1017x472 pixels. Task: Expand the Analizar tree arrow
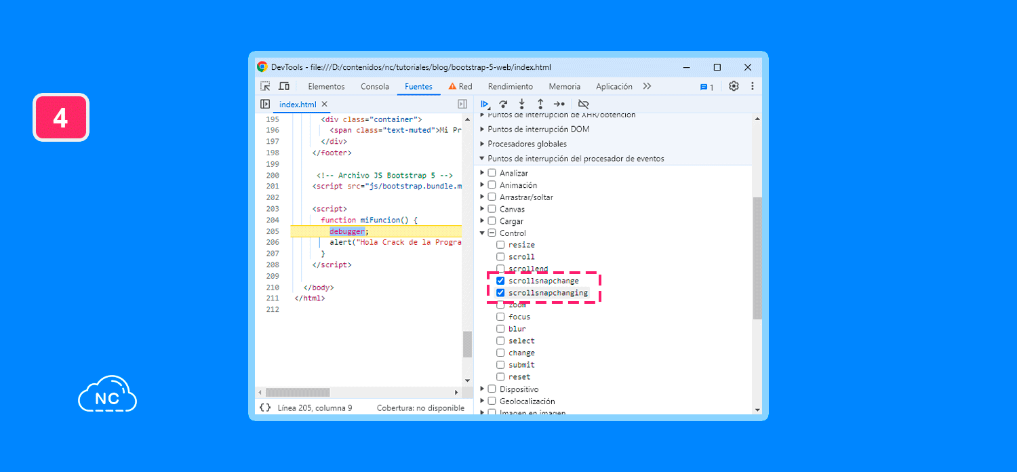click(482, 173)
